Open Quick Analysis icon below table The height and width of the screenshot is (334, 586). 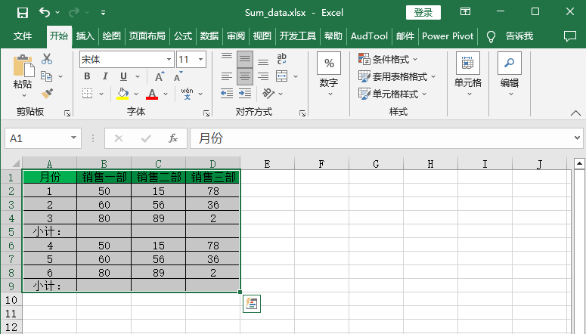point(252,304)
